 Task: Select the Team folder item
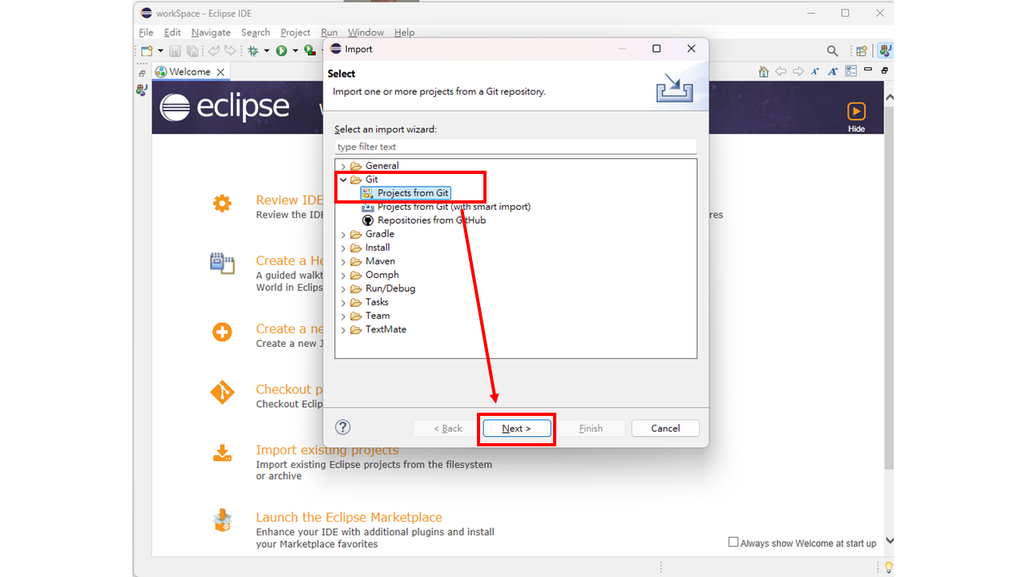pyautogui.click(x=378, y=316)
